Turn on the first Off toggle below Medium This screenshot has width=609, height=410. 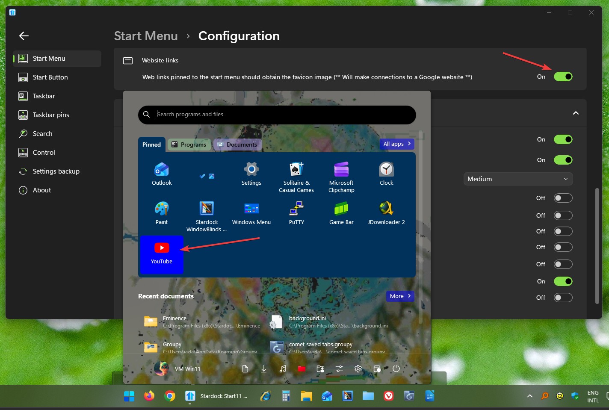click(563, 198)
